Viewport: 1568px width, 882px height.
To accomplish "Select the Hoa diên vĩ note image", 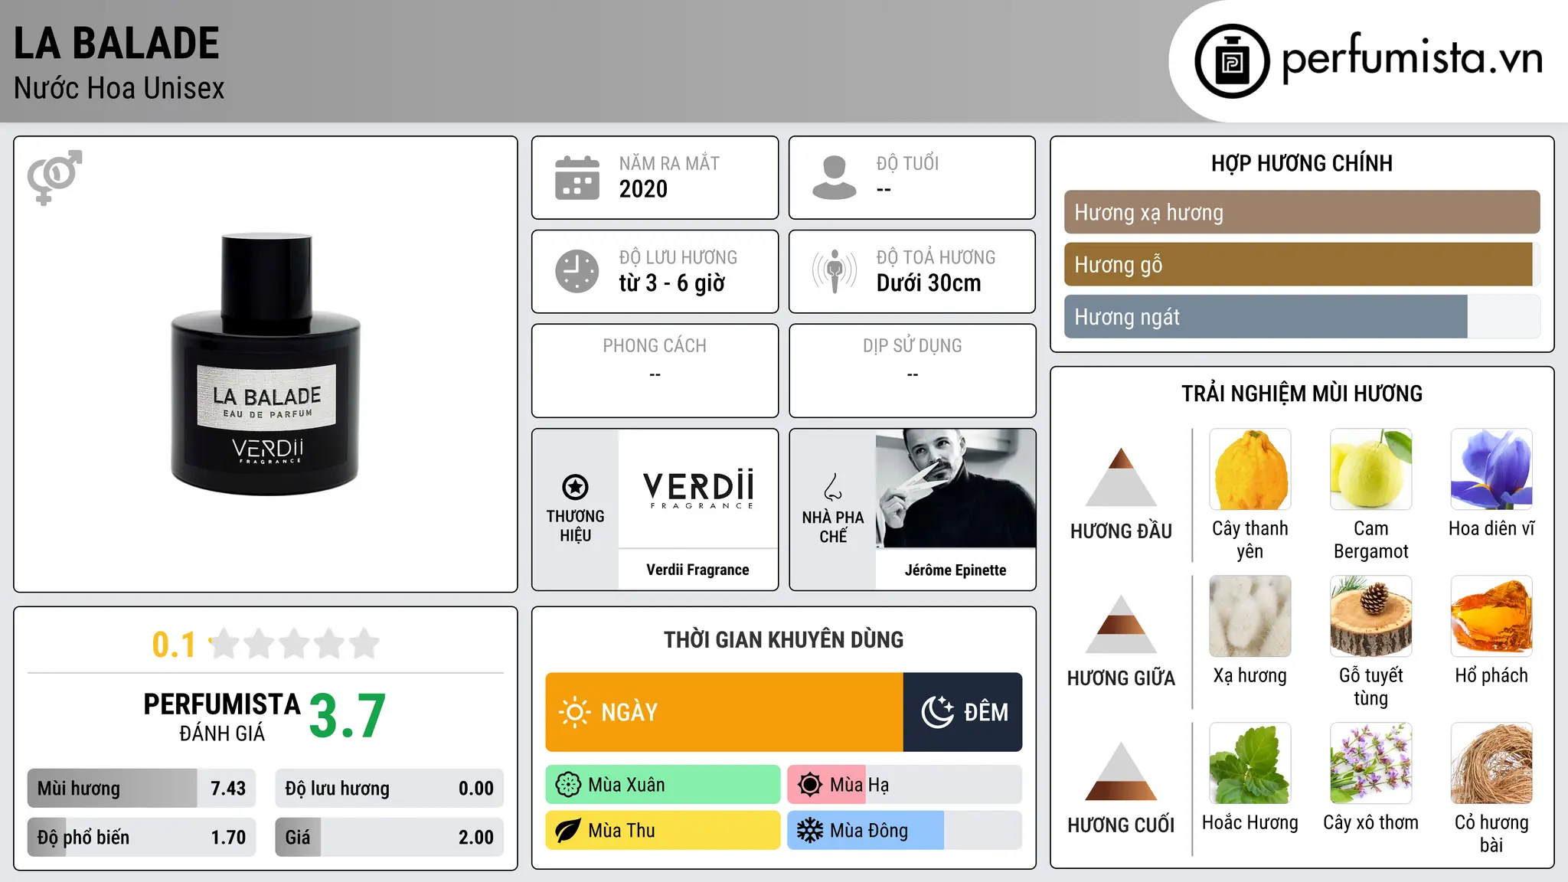I will point(1491,469).
